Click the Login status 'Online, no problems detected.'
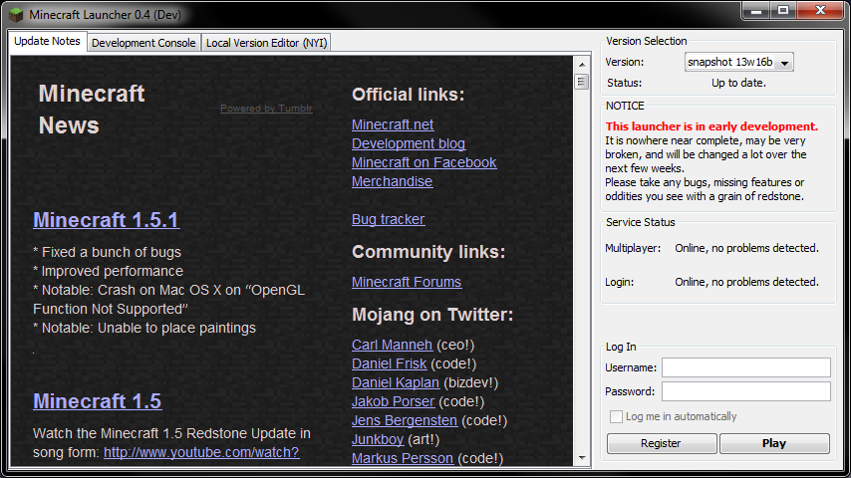This screenshot has width=851, height=478. point(746,282)
